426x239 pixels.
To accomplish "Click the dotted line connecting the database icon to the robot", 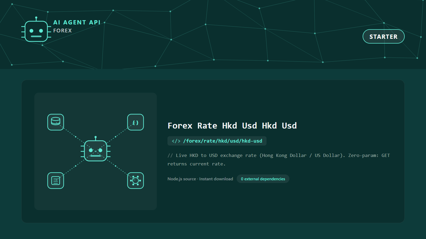I will coord(74,135).
